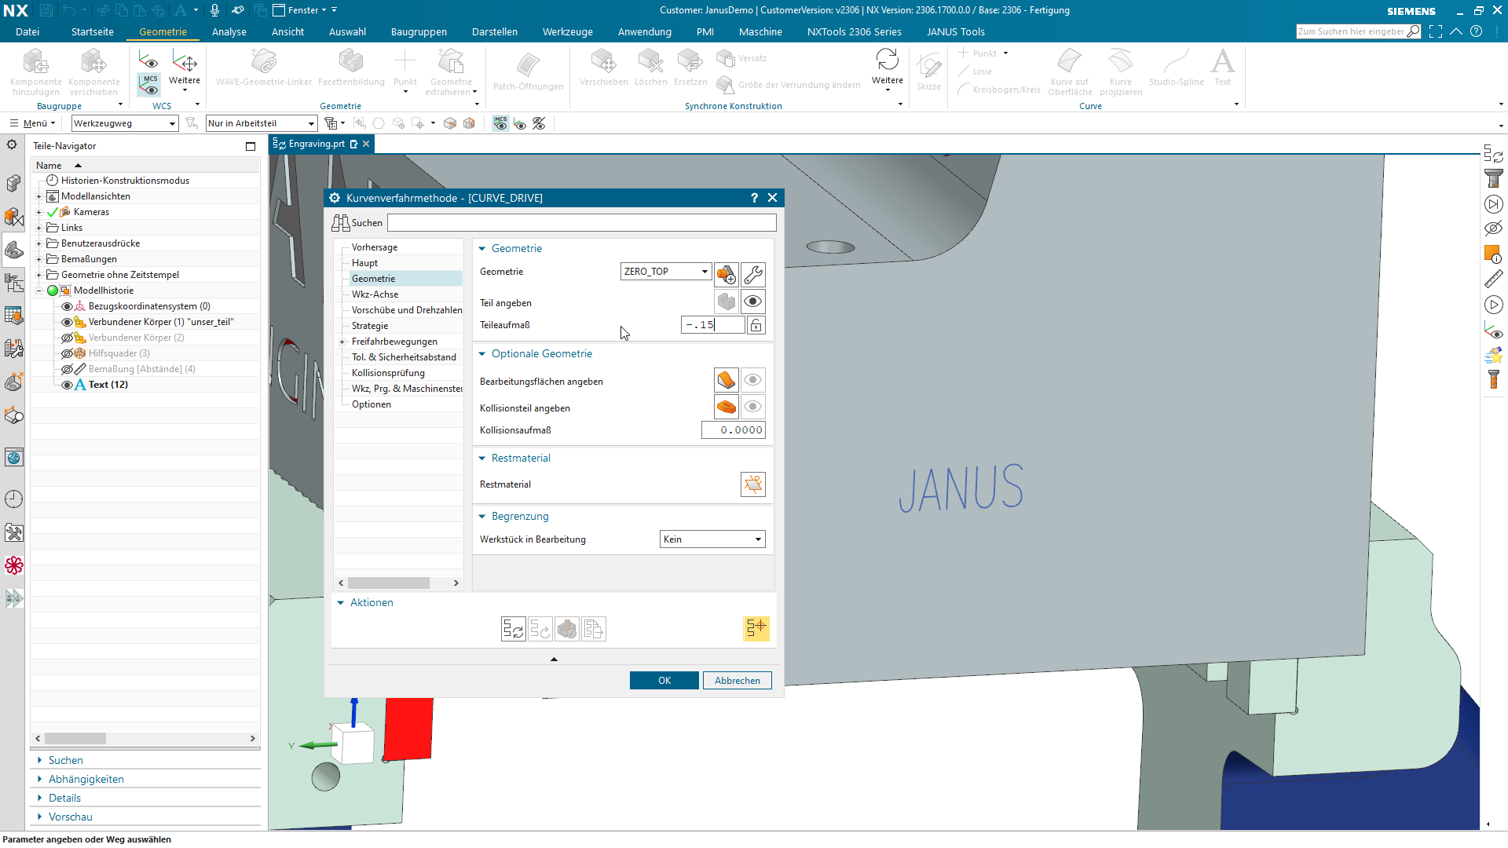Select the Bearbeitungsflächen angeben orange icon
Viewport: 1508px width, 848px height.
pyautogui.click(x=727, y=381)
